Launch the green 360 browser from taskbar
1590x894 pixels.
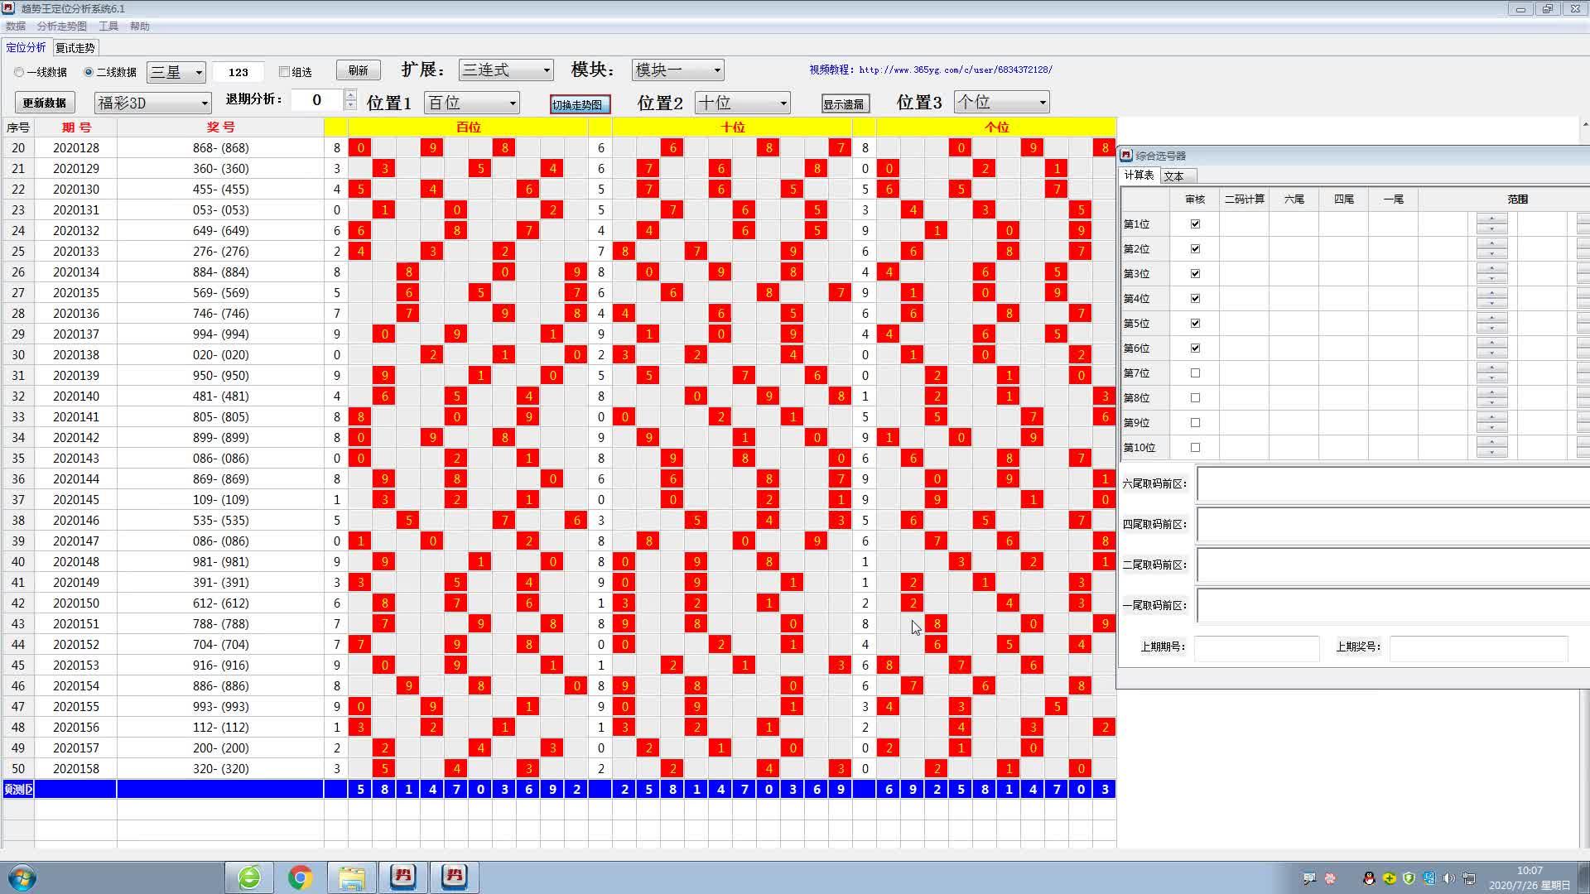(249, 877)
